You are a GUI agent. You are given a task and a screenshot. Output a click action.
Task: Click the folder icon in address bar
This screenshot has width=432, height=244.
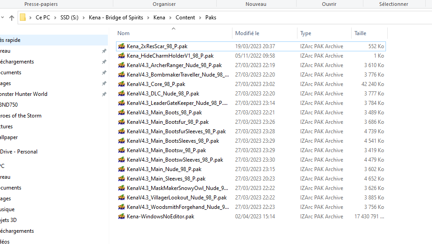[x=23, y=18]
